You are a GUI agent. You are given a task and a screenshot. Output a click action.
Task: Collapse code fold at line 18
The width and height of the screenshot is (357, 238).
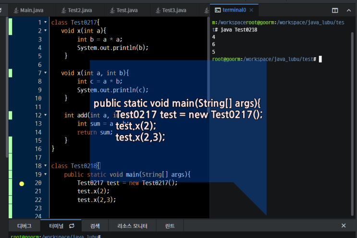[x=45, y=166]
